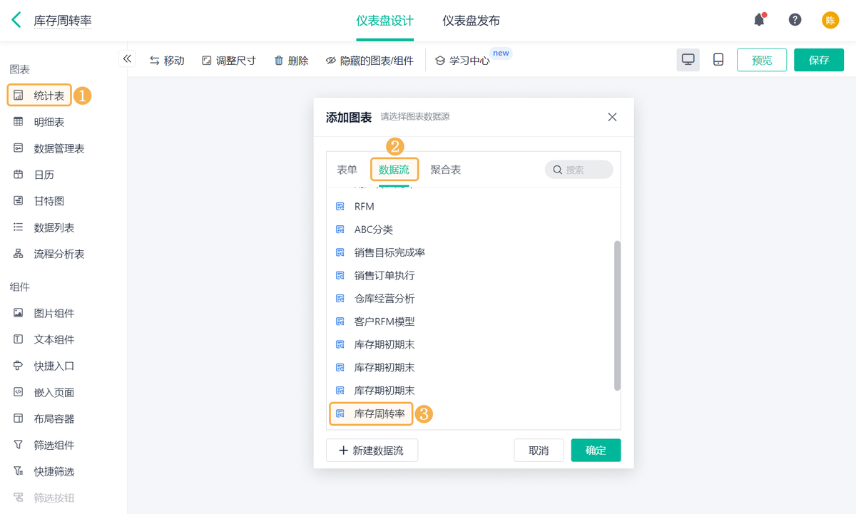This screenshot has height=514, width=856.
Task: Close the 添加图表 dialog
Action: 612,117
